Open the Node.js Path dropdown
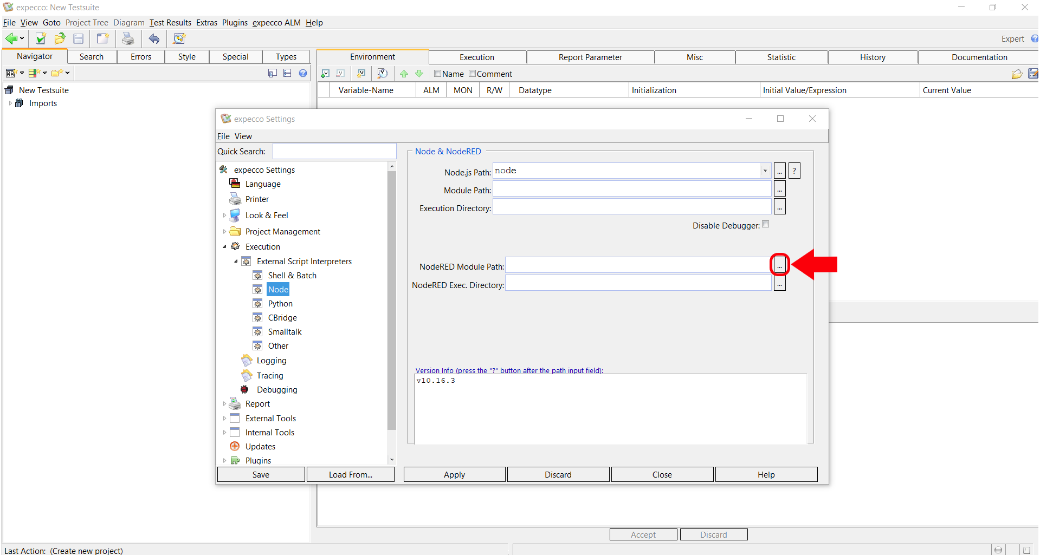 [x=765, y=171]
